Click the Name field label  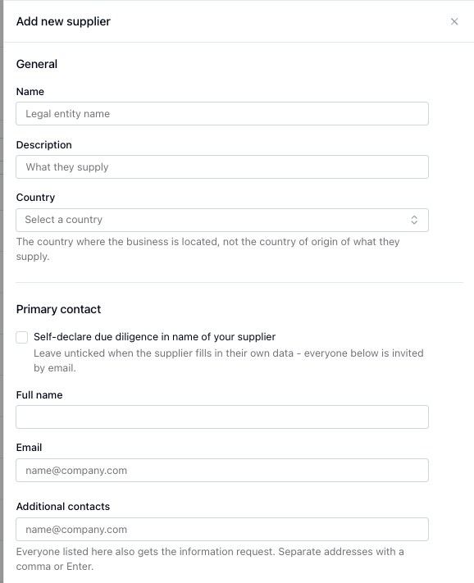pos(30,92)
